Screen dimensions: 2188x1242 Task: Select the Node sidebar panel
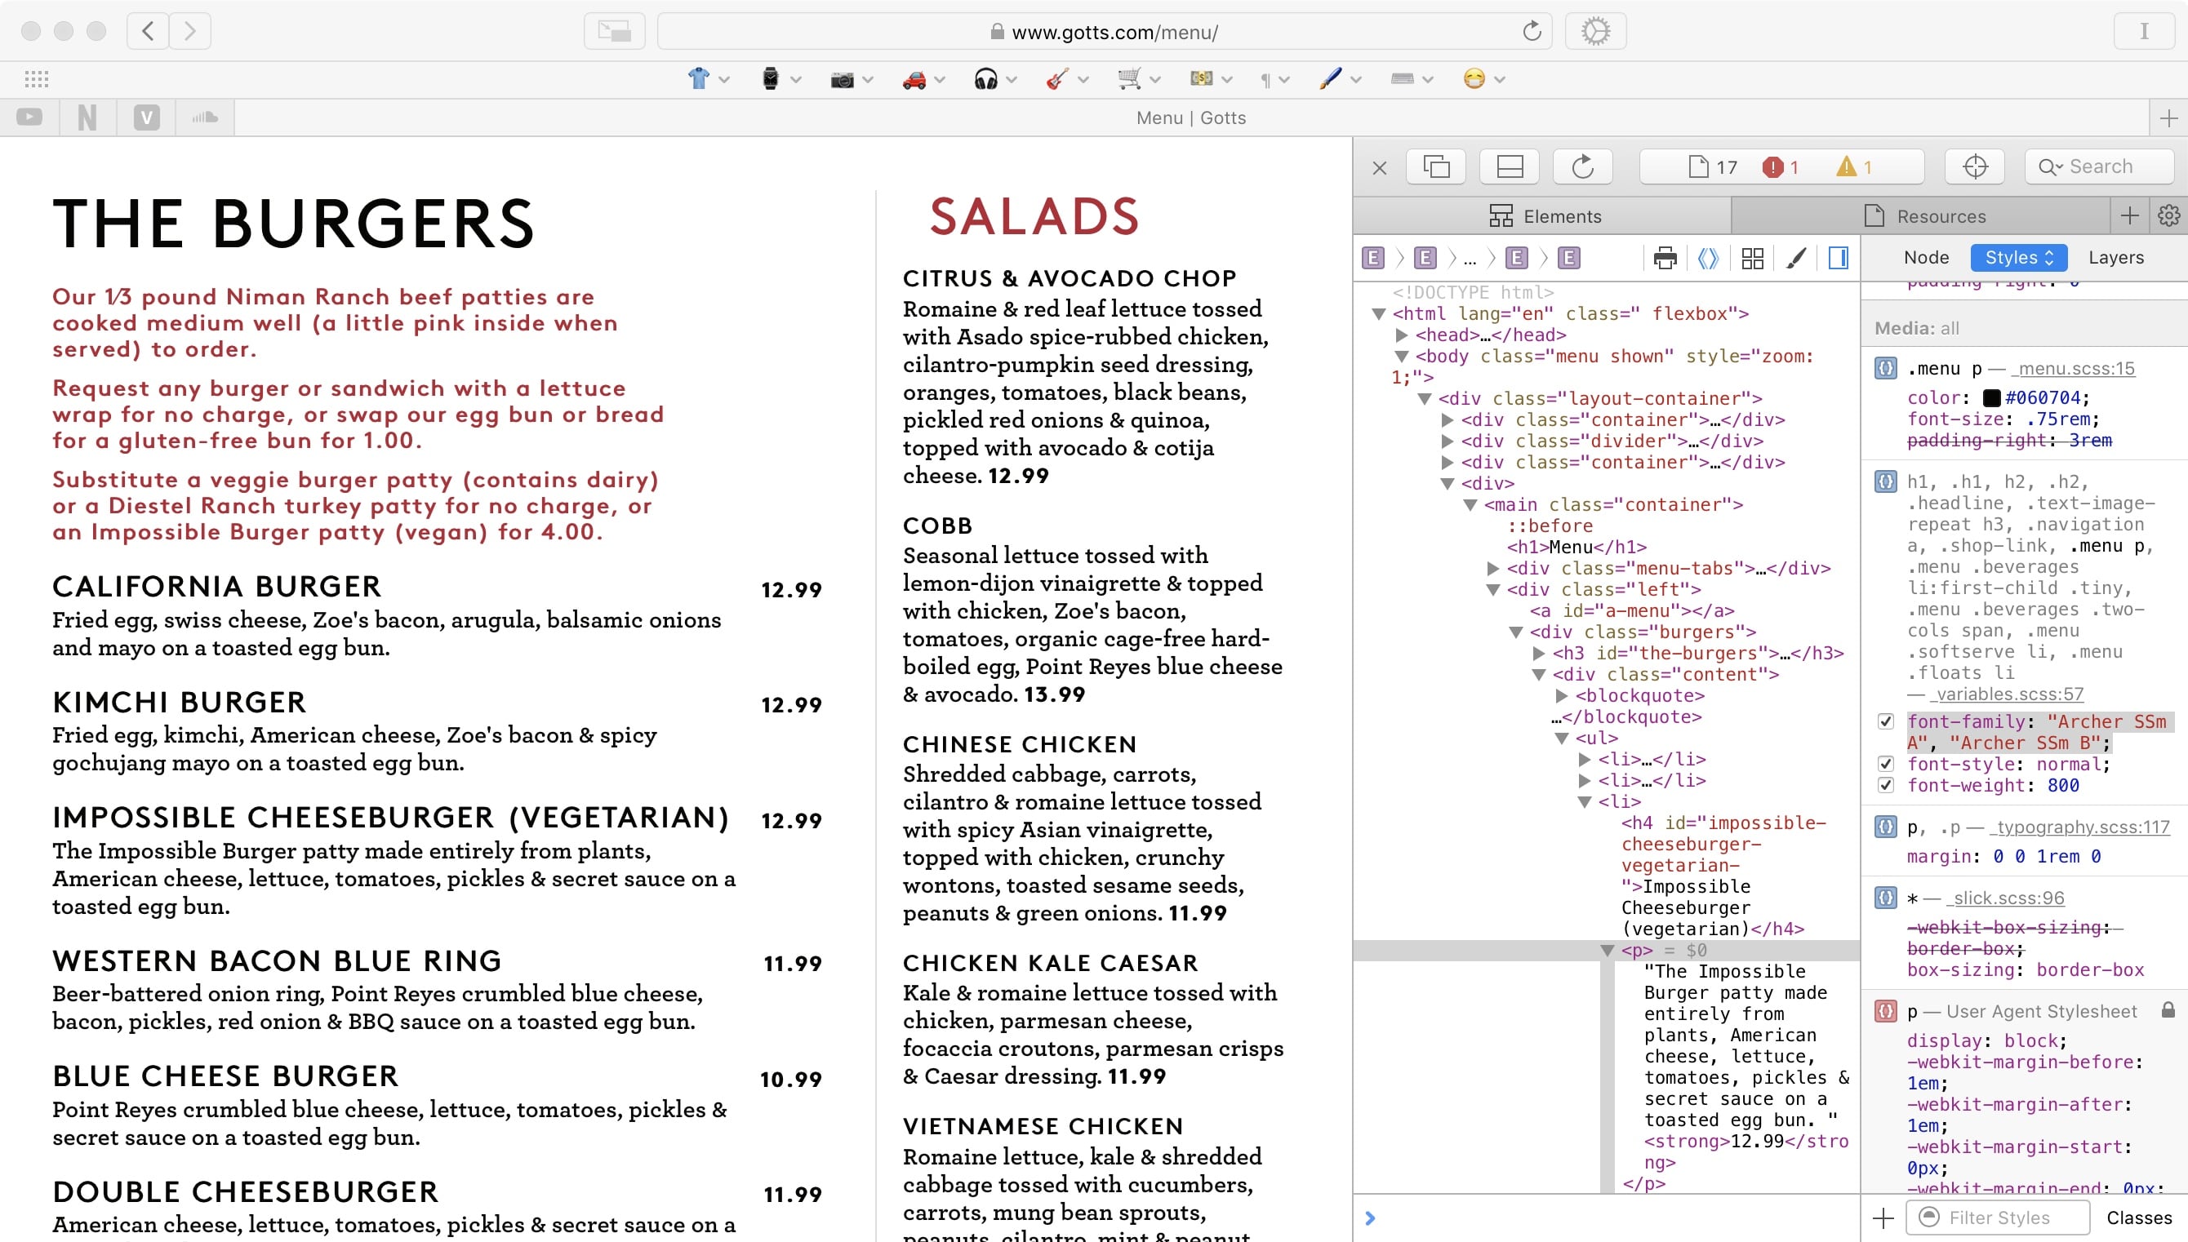(1926, 258)
